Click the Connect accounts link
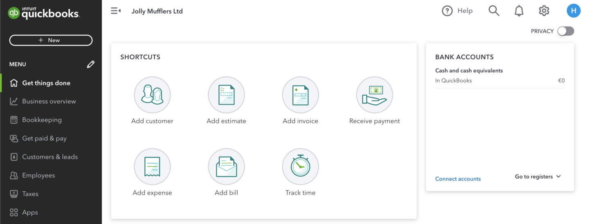The height and width of the screenshot is (224, 589). click(x=458, y=179)
